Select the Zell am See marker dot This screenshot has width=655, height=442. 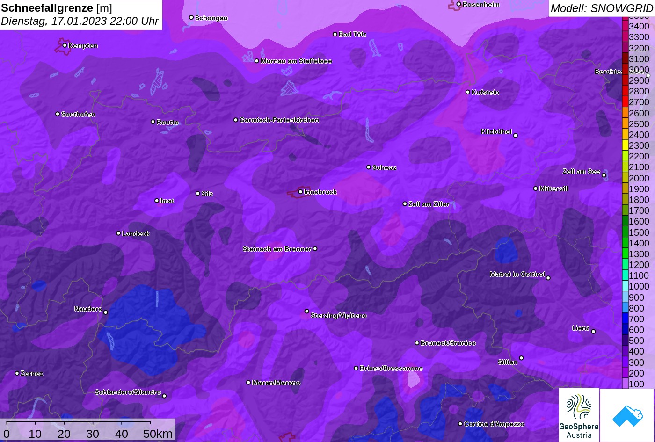click(604, 175)
